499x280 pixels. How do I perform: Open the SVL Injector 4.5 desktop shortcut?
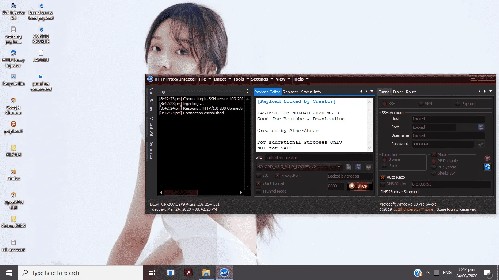(14, 12)
